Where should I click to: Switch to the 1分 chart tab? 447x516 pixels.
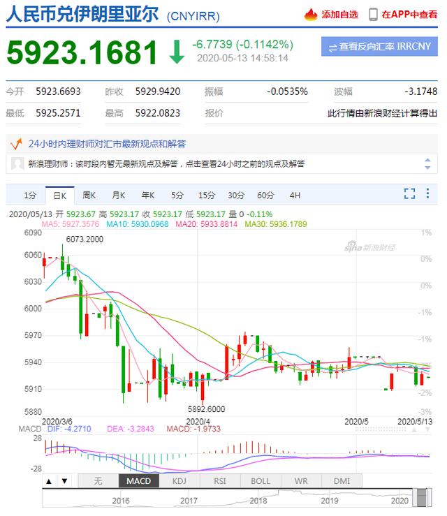30,196
